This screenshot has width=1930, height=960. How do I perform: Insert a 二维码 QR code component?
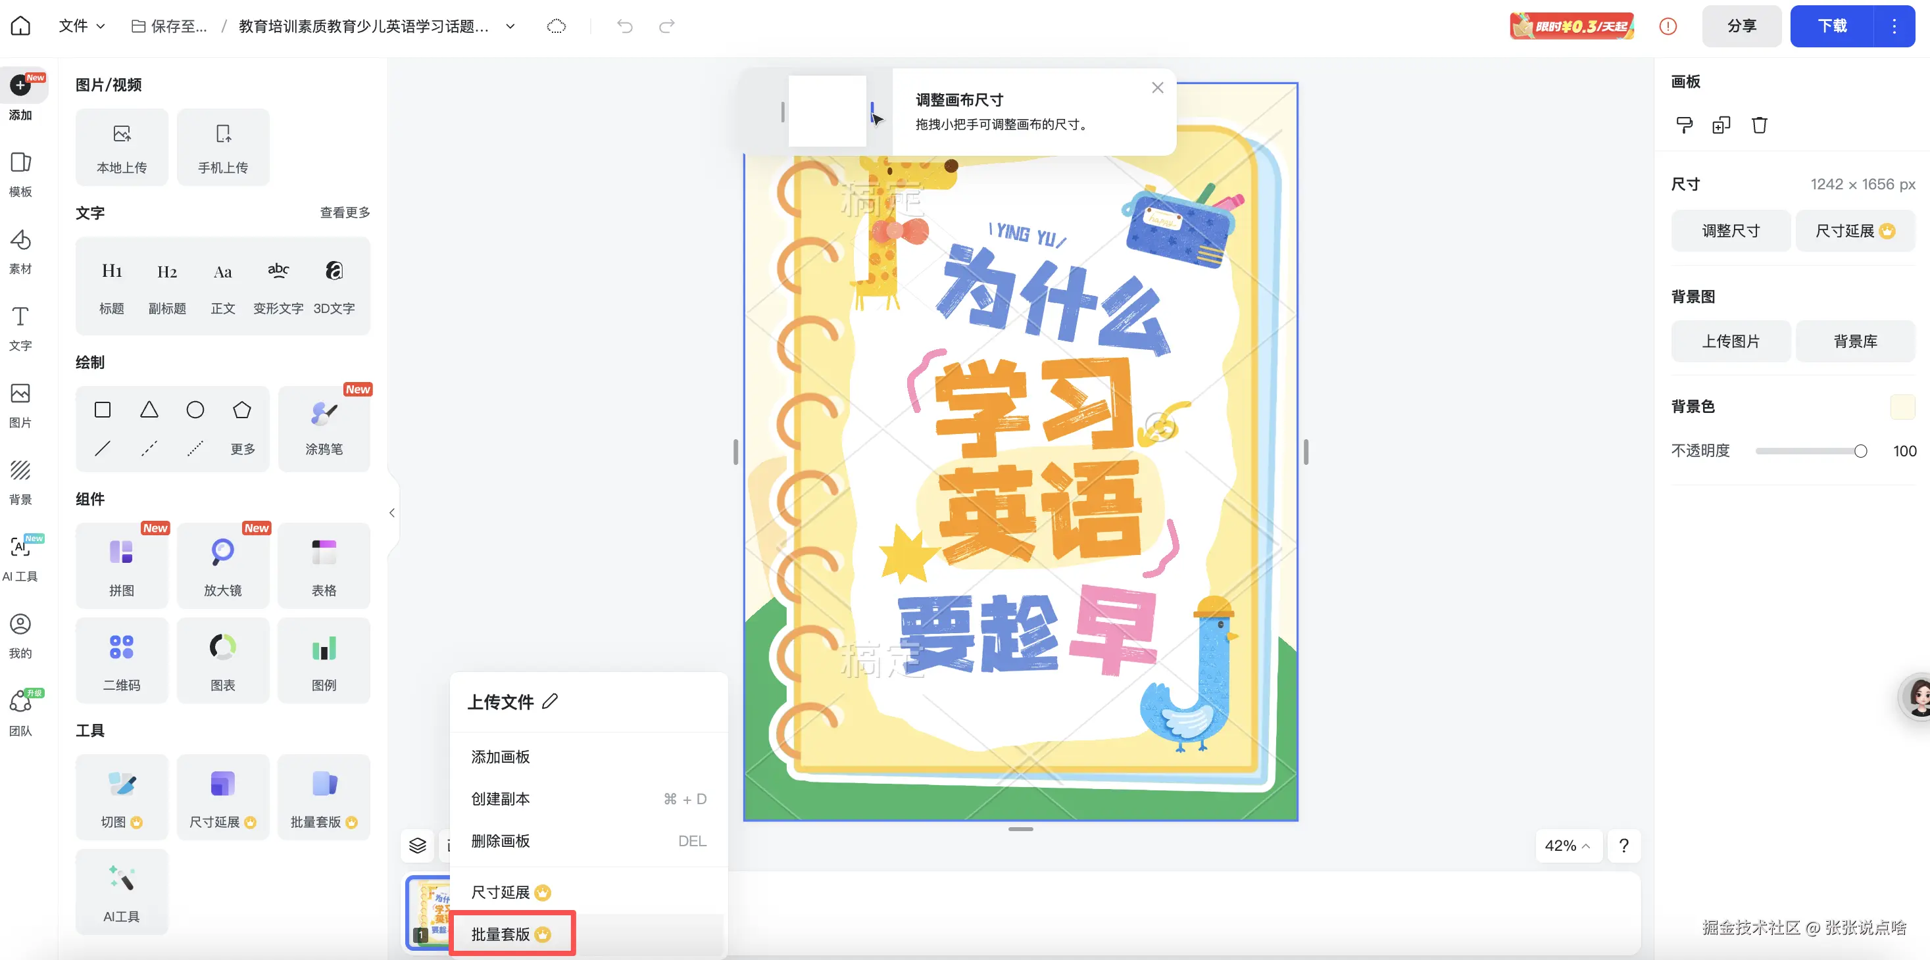pos(122,660)
